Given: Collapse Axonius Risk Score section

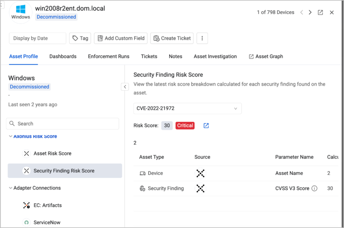Looking at the screenshot, I should pyautogui.click(x=10, y=136).
